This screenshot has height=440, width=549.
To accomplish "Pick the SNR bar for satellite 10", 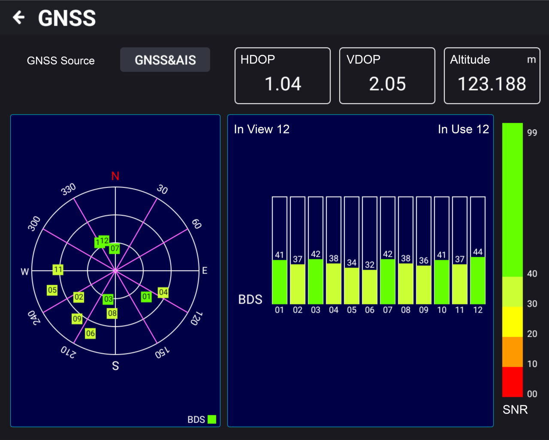I will click(442, 250).
